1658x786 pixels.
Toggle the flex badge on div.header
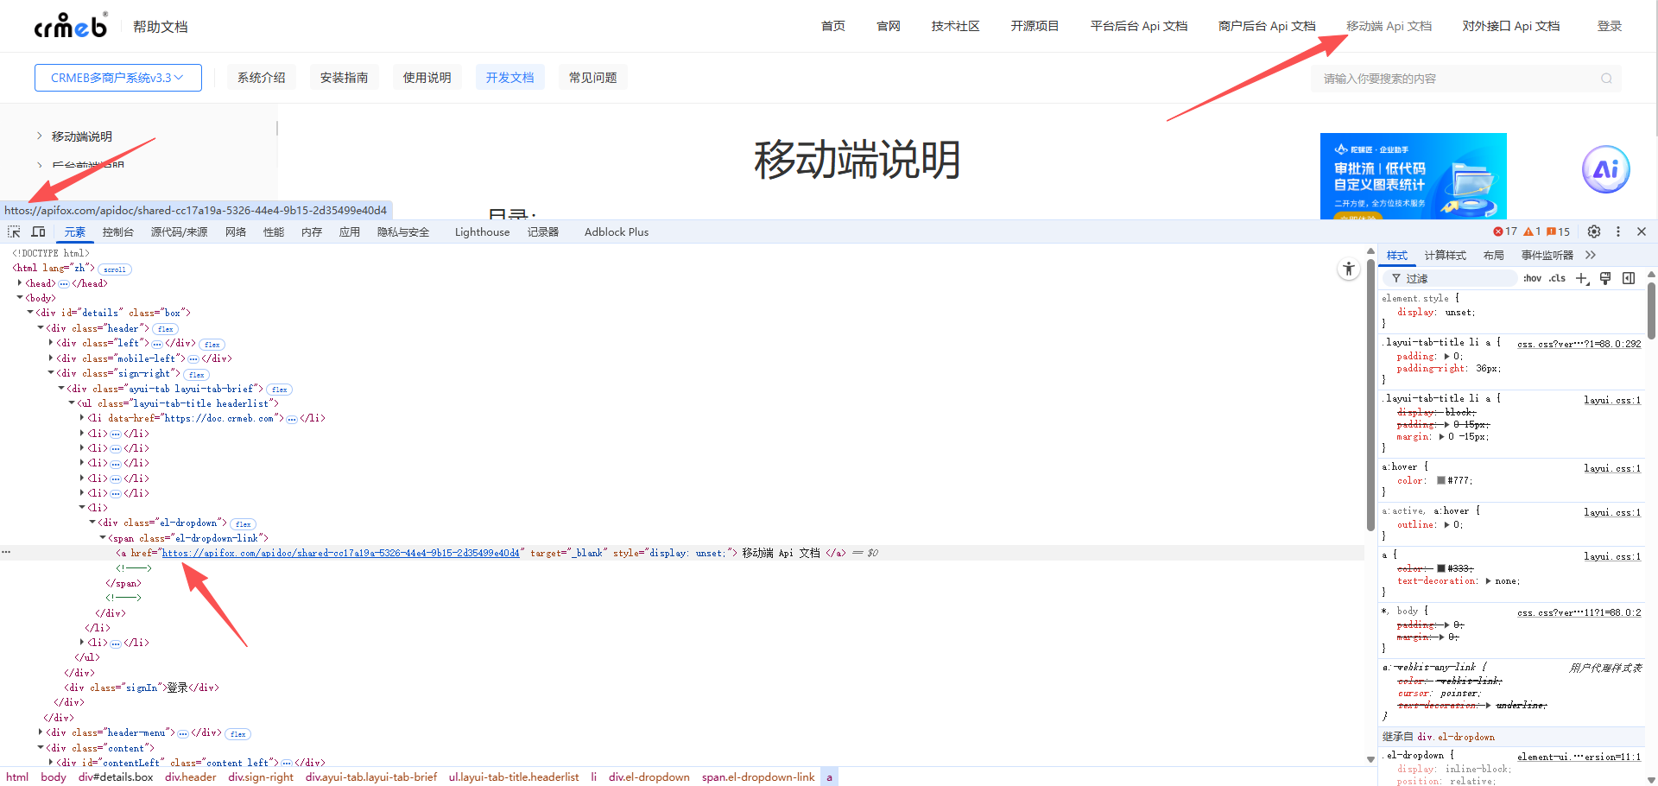tap(165, 328)
